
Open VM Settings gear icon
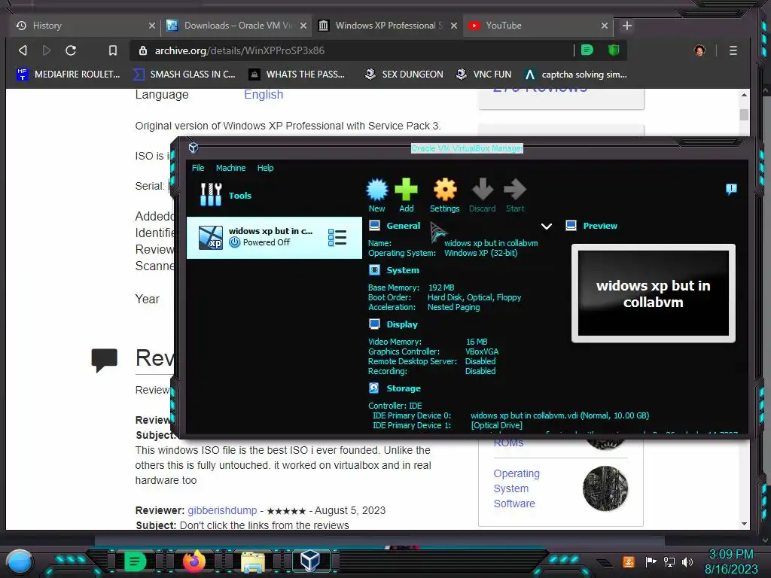(x=445, y=190)
